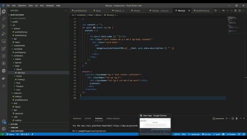Open the Accounts icon in activity bar
This screenshot has height=139, width=247.
coord(3,122)
